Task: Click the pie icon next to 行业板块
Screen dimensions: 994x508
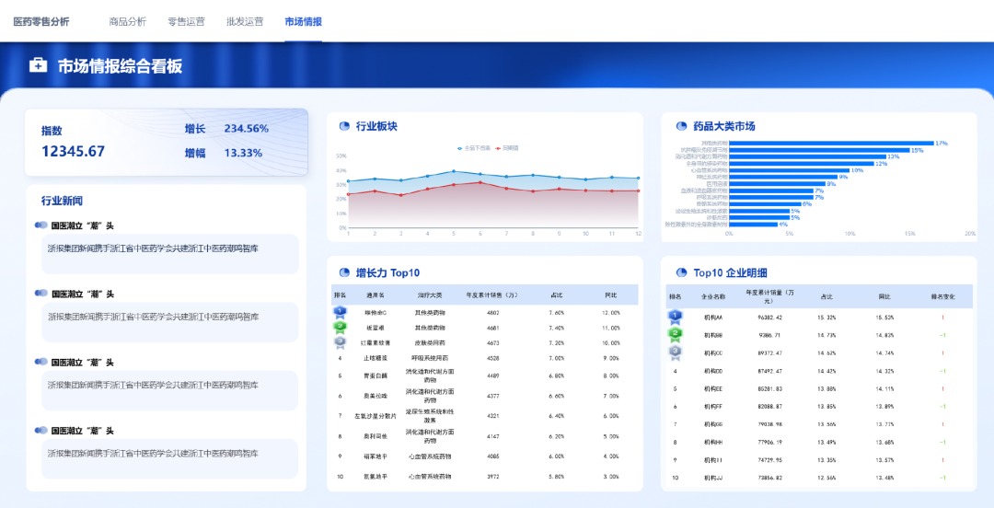Action: [345, 126]
